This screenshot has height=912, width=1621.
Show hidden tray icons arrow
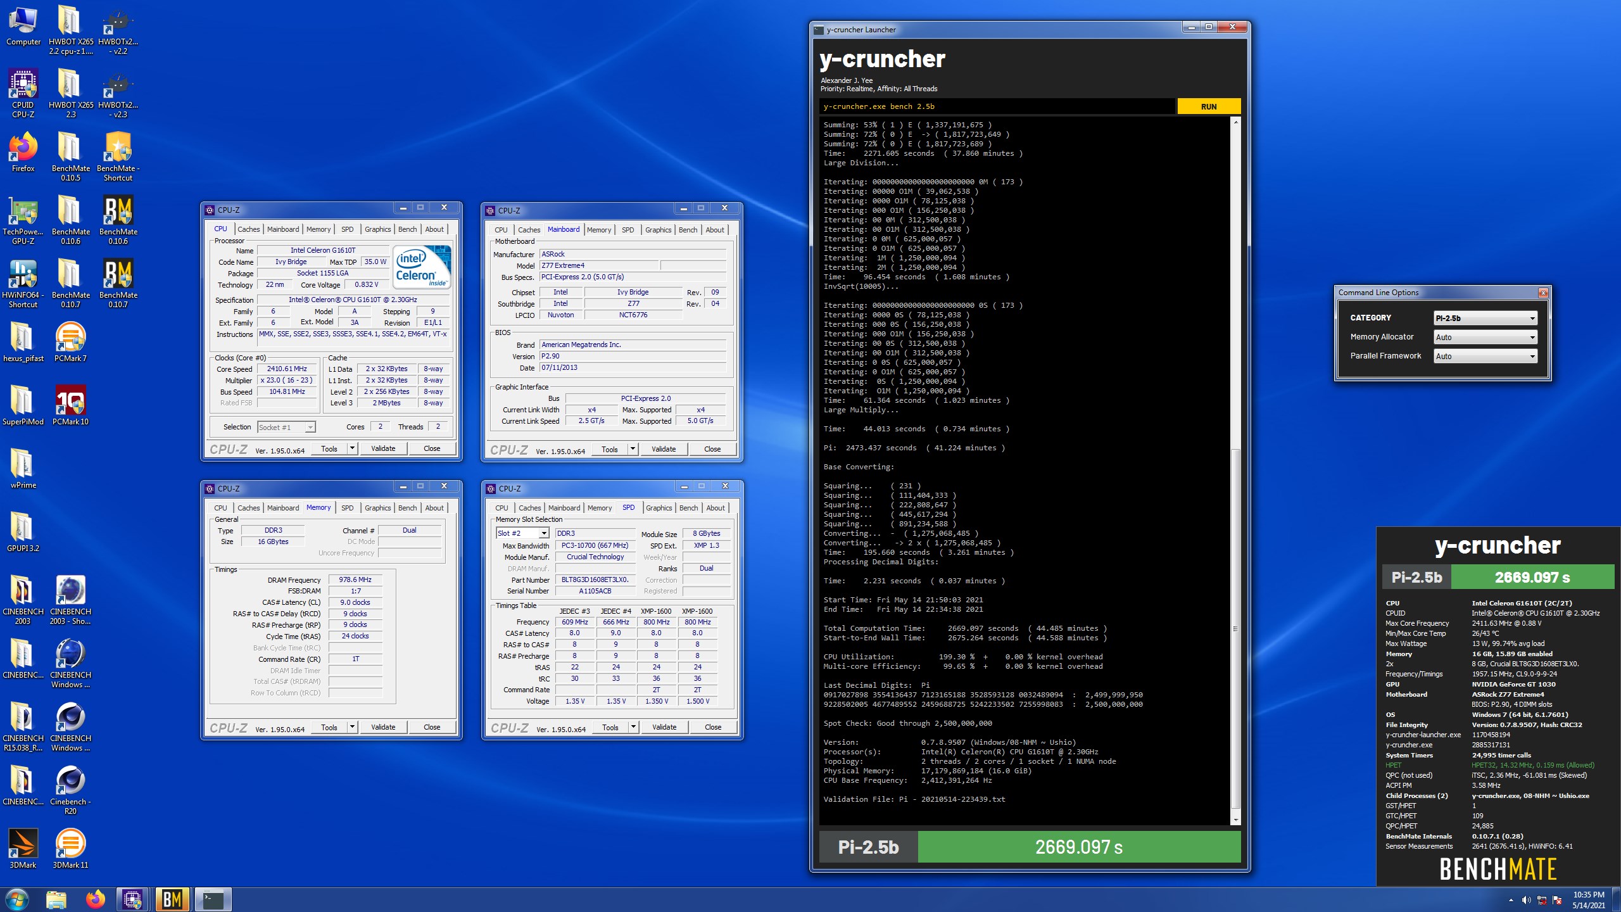coord(1511,900)
